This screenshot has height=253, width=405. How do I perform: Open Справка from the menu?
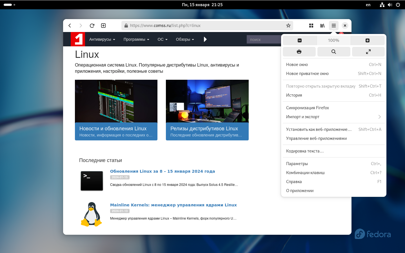coord(334,182)
